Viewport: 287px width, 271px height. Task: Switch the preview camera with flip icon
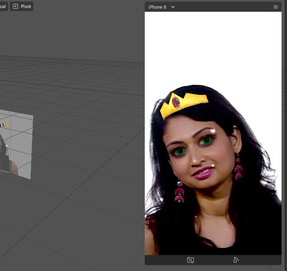[x=190, y=260]
